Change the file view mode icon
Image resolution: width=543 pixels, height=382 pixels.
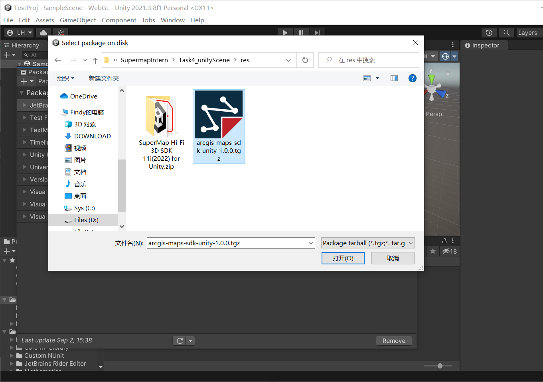click(367, 78)
